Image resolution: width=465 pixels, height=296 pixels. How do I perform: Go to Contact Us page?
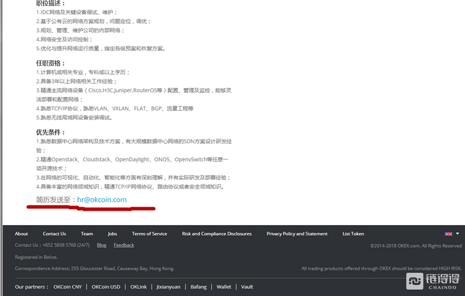(x=54, y=234)
